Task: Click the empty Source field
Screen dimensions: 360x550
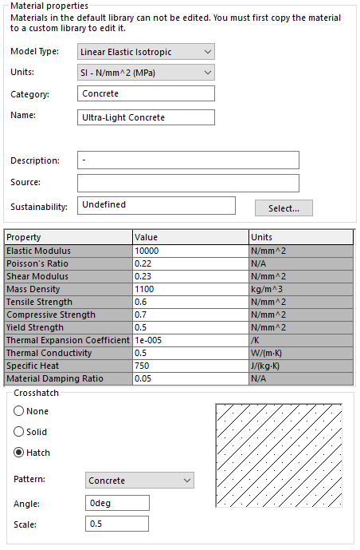Action: click(188, 183)
